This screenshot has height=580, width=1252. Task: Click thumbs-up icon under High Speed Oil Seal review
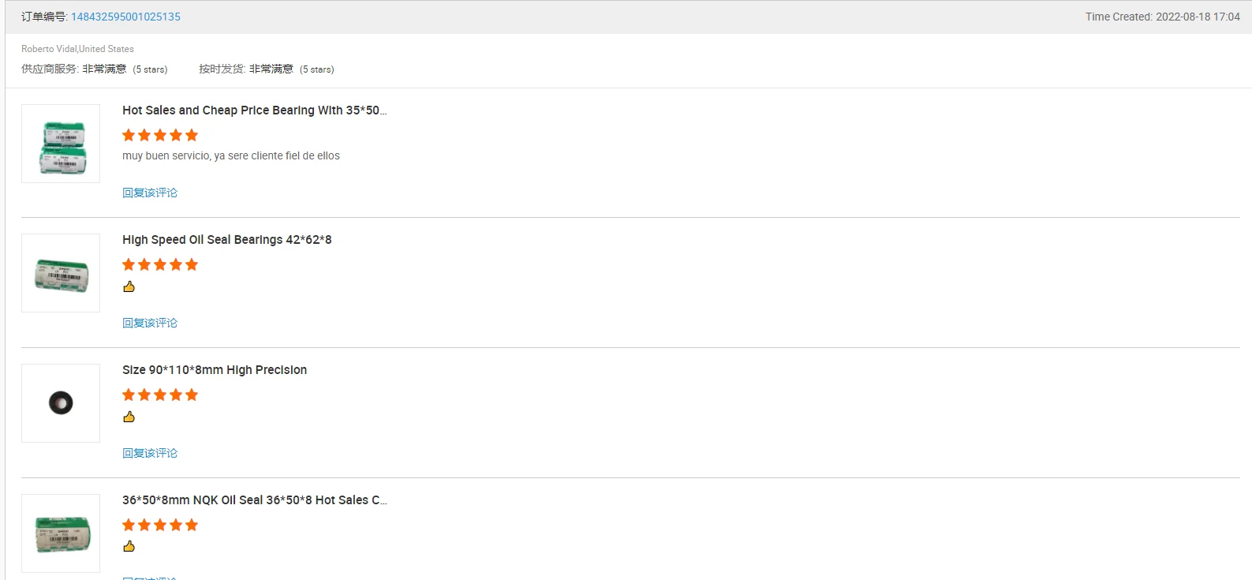[x=129, y=286]
